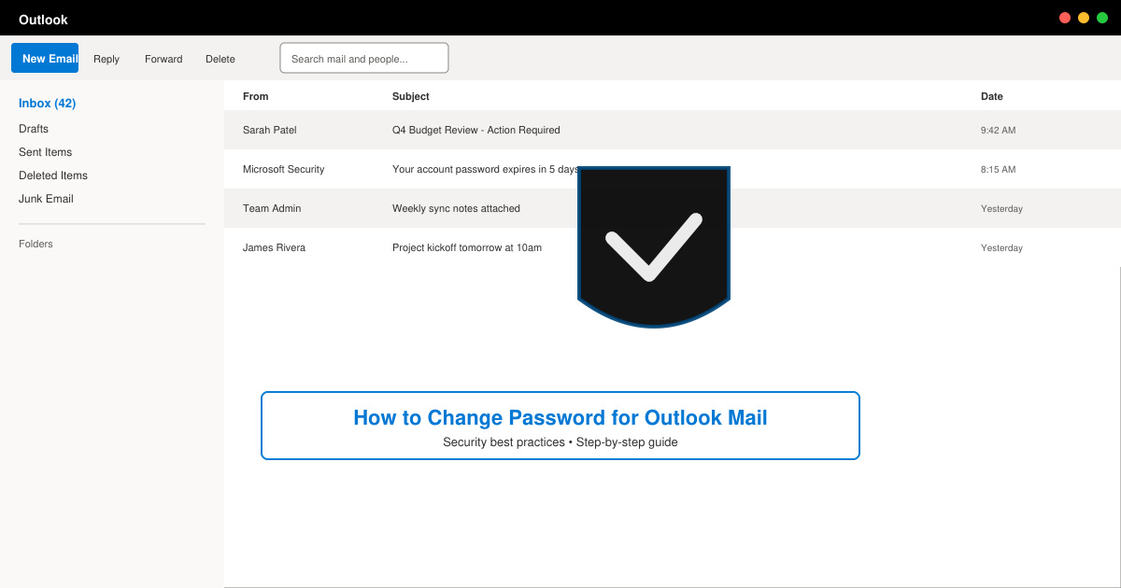Open the Deleted Items folder
This screenshot has width=1121, height=588.
[53, 175]
